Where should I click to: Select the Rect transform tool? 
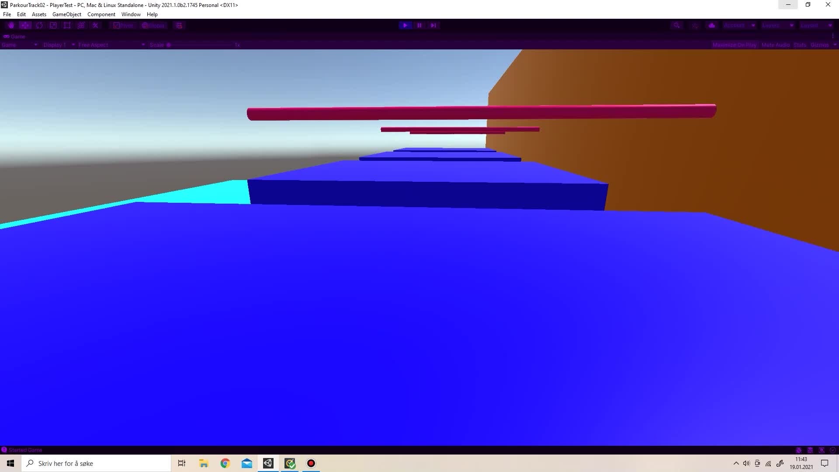pyautogui.click(x=67, y=25)
